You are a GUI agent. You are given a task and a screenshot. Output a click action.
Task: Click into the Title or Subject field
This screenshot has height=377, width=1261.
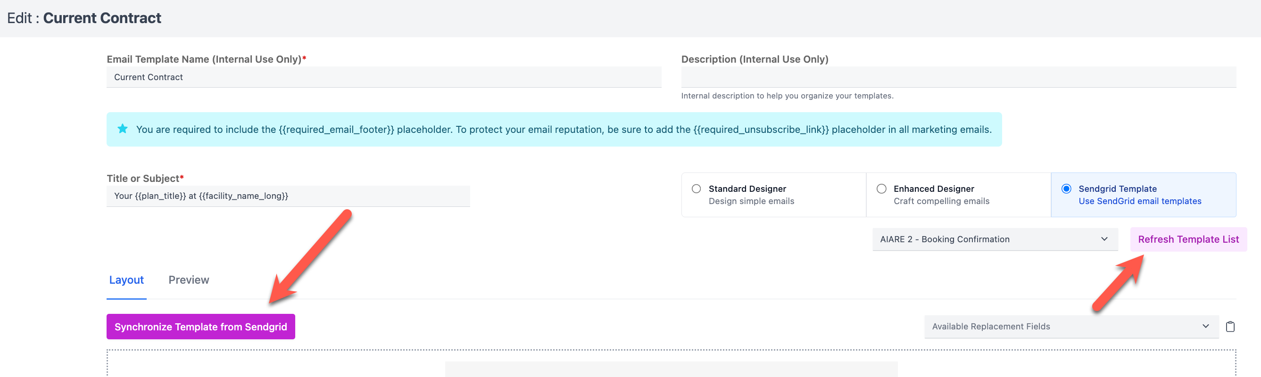(288, 196)
